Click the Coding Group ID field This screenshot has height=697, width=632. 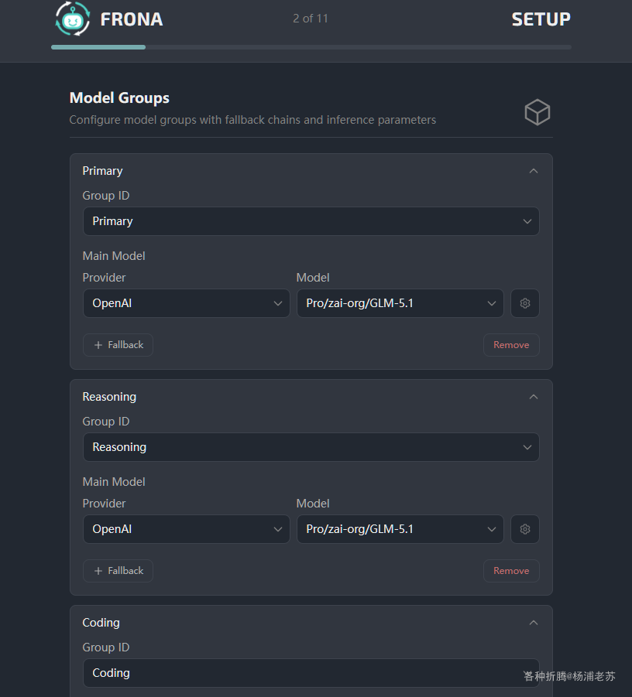302,673
